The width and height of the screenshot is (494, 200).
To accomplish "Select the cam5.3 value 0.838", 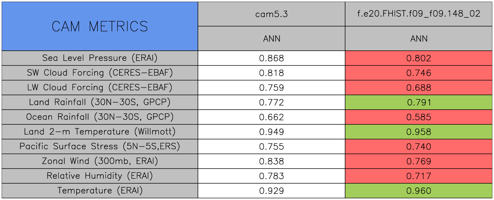I will click(272, 161).
